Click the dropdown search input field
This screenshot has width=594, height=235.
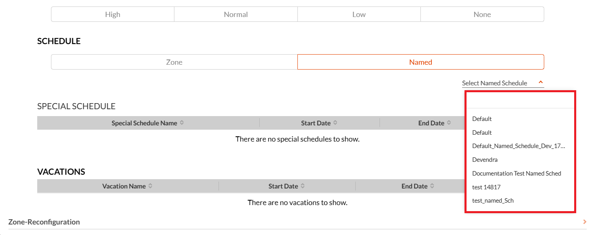(x=520, y=100)
